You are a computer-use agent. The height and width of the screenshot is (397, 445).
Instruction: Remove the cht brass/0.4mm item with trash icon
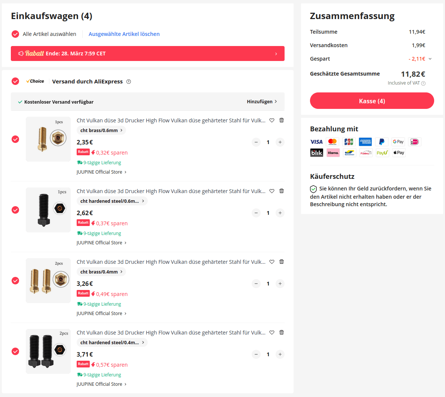point(282,262)
